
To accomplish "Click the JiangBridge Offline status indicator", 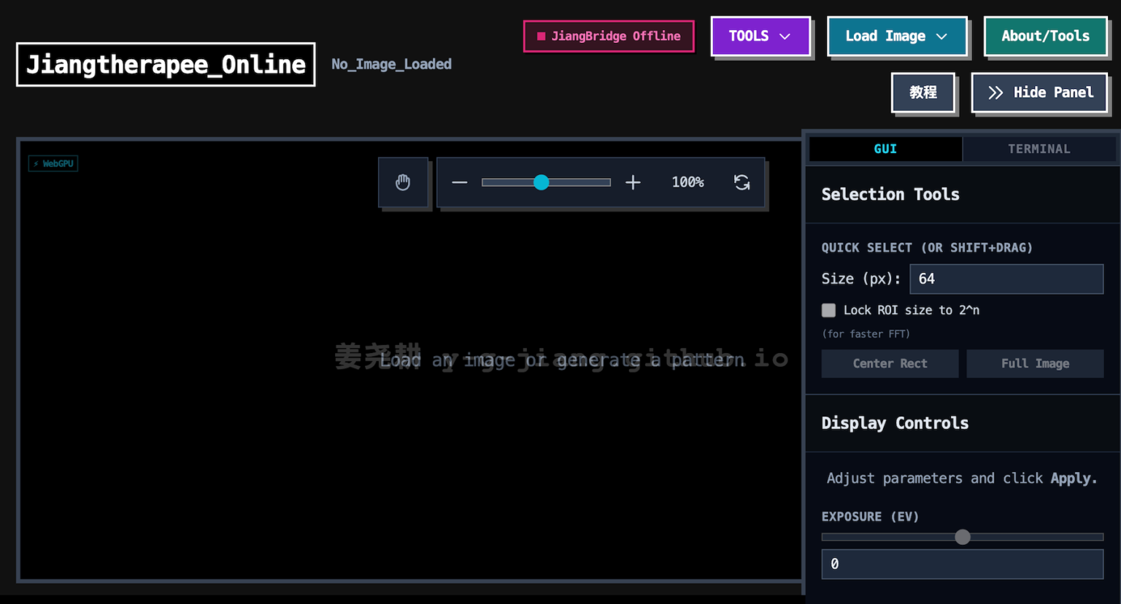I will (609, 36).
